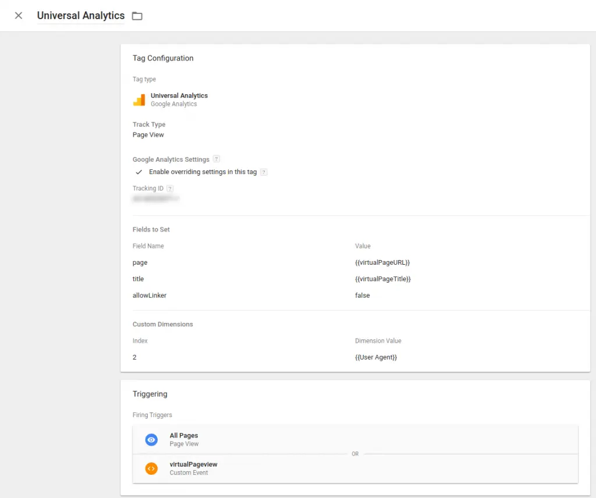The height and width of the screenshot is (498, 596).
Task: Click the Triggering section heading
Action: pyautogui.click(x=150, y=394)
